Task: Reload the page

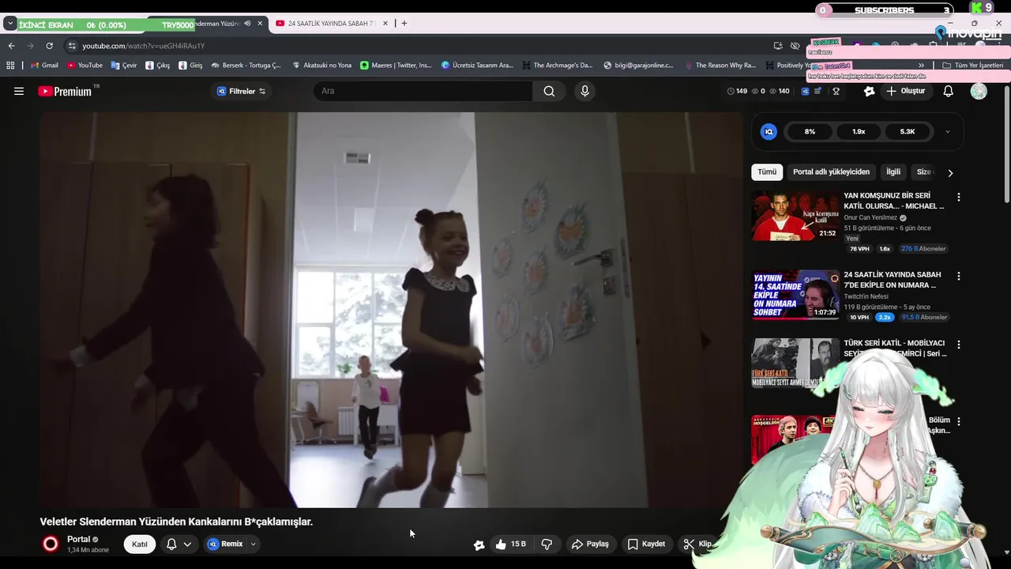Action: [x=49, y=46]
